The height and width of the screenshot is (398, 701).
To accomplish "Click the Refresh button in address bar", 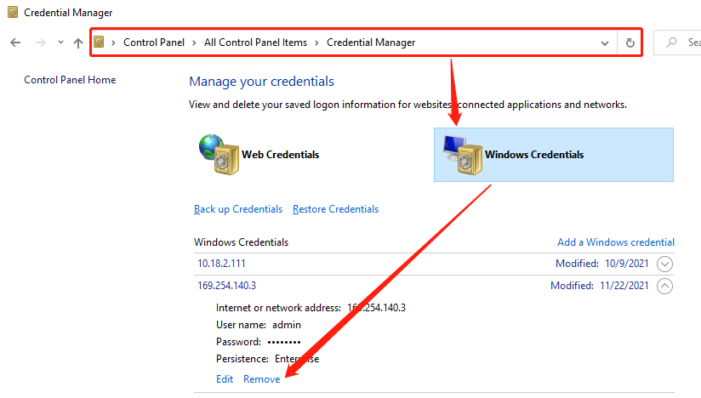I will tap(630, 43).
